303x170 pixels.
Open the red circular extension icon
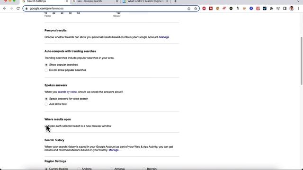click(x=204, y=8)
